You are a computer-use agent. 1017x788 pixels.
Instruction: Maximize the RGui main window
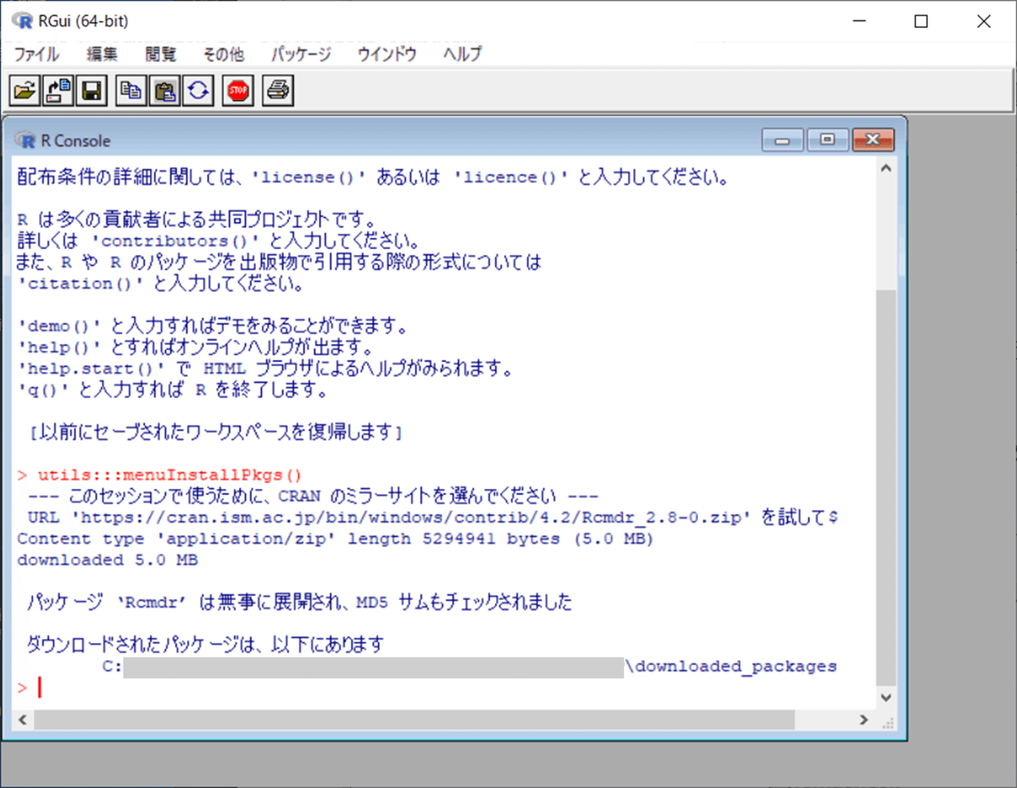tap(921, 22)
